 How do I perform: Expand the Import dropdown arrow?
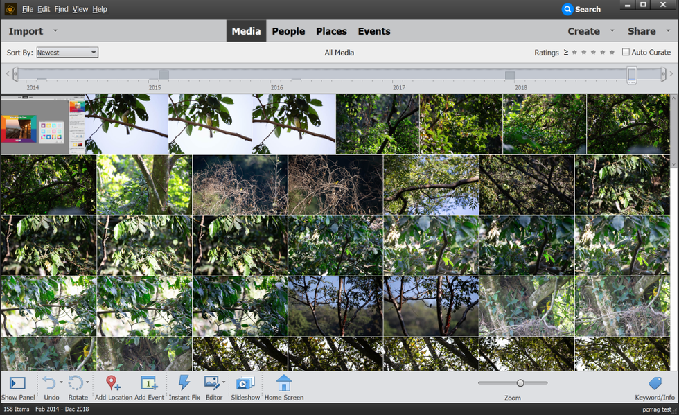tap(55, 30)
